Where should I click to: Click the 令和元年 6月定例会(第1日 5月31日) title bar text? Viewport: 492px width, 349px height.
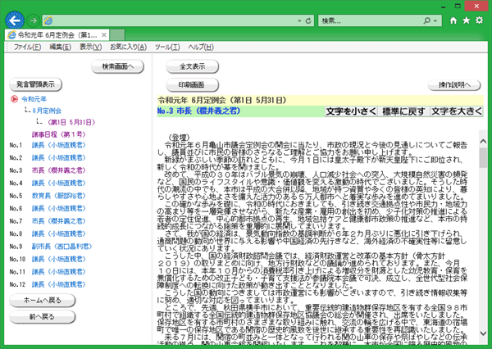tap(222, 100)
